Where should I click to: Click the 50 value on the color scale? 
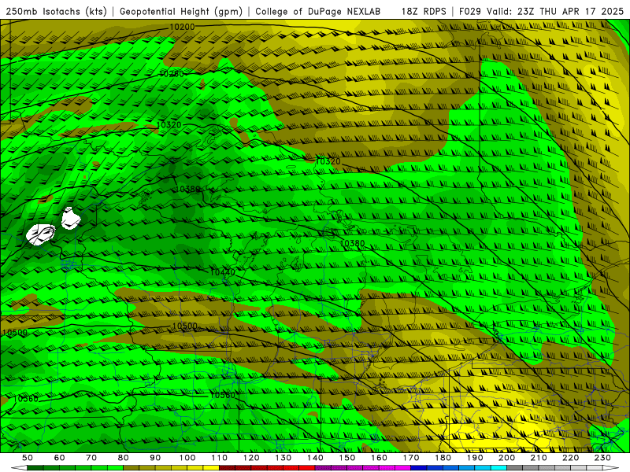(x=28, y=458)
